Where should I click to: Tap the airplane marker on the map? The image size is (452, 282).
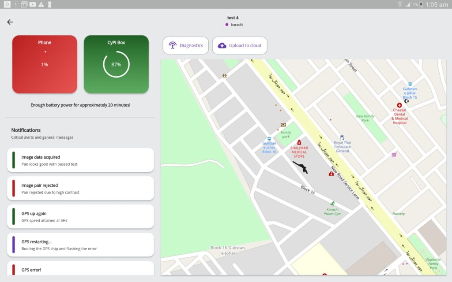300,167
